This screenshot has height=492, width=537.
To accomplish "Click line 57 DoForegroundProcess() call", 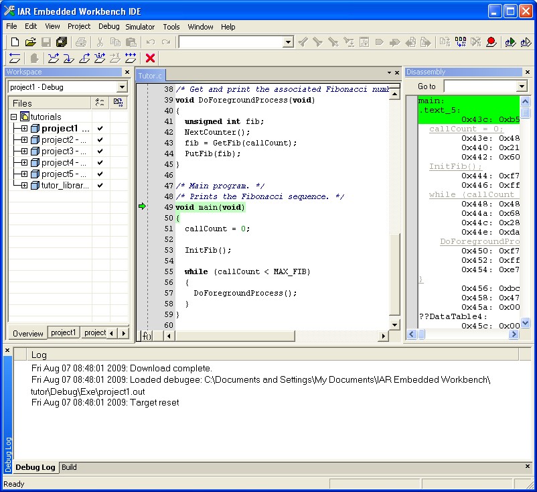I will coord(245,293).
